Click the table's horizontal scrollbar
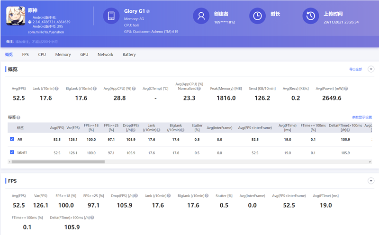The image size is (379, 235). pyautogui.click(x=58, y=161)
